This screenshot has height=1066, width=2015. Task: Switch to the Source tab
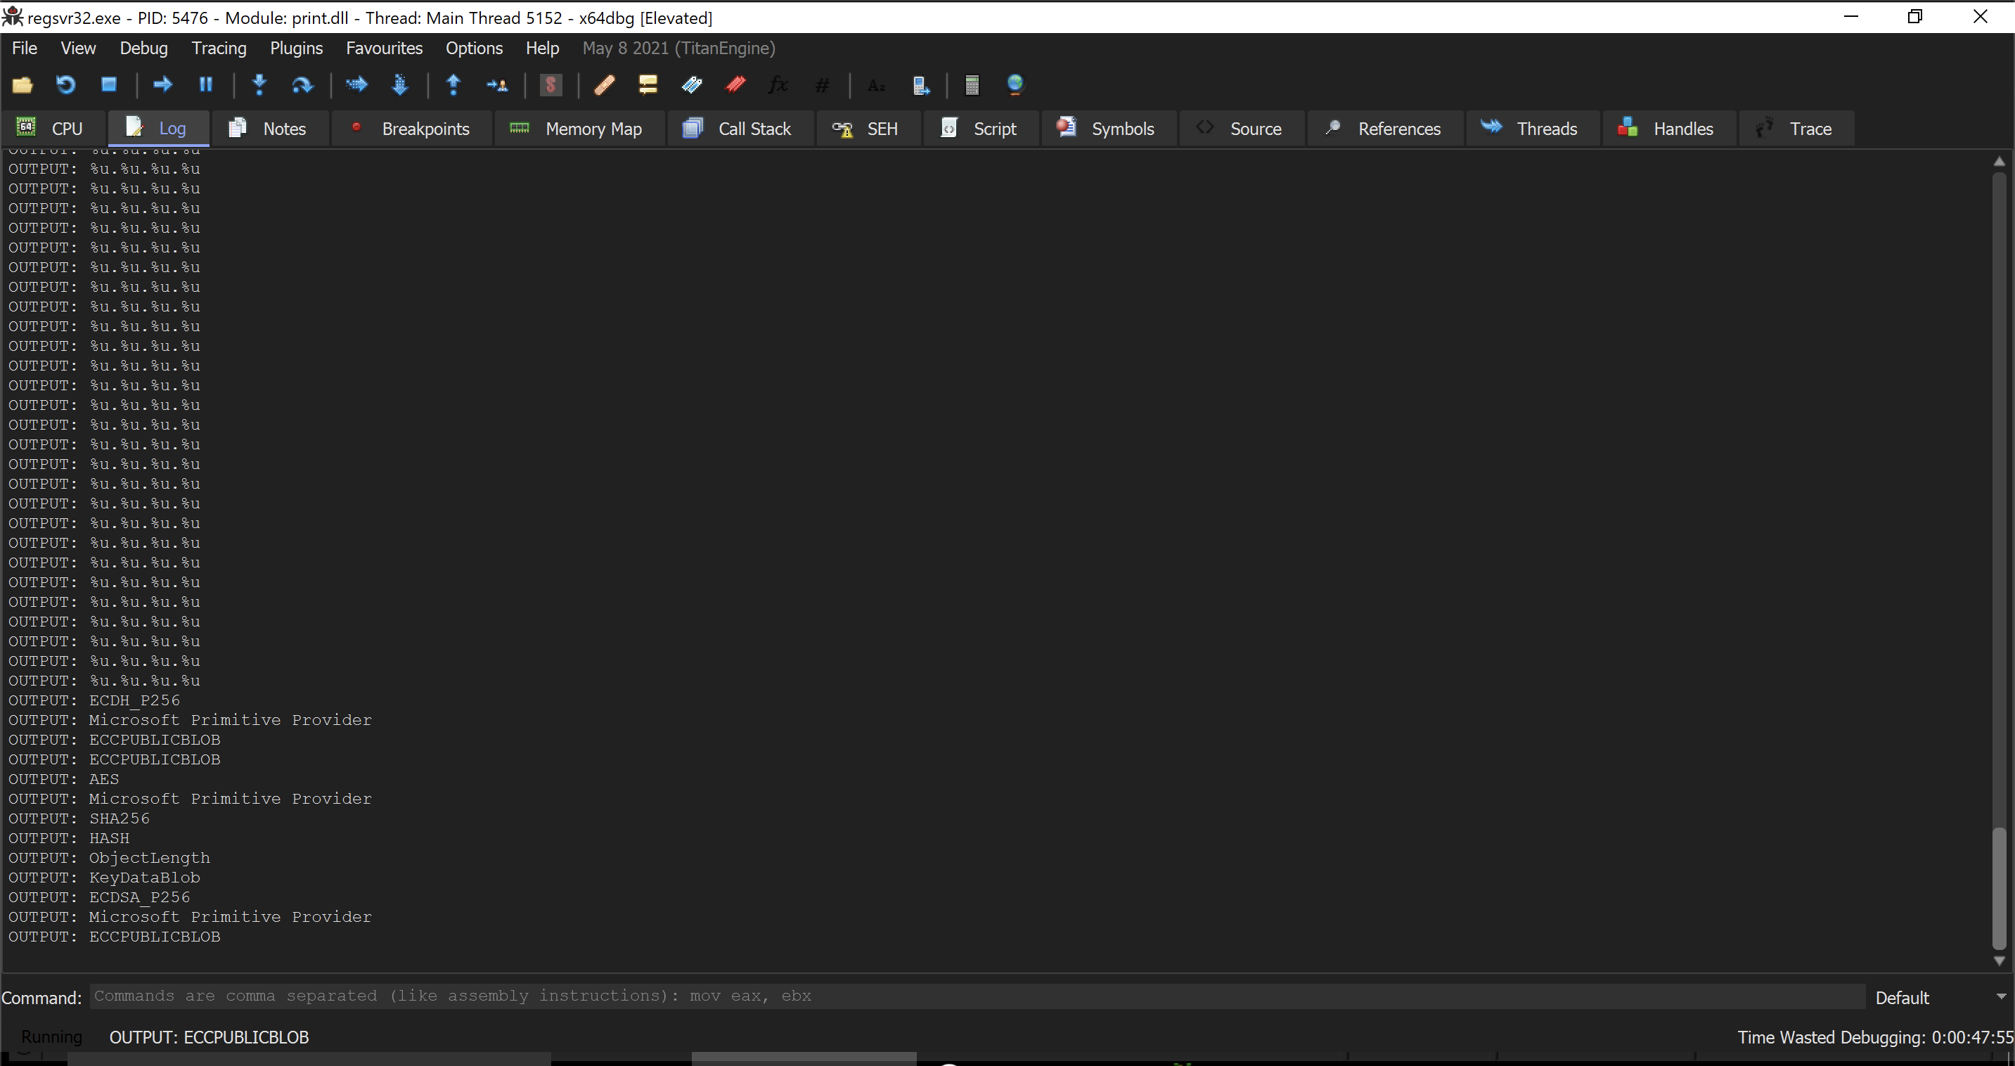click(1242, 129)
